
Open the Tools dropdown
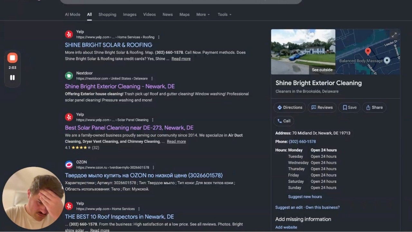point(224,15)
